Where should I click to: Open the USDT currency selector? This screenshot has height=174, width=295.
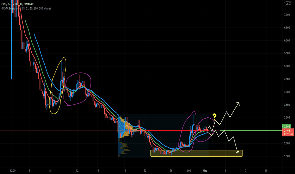pos(288,4)
